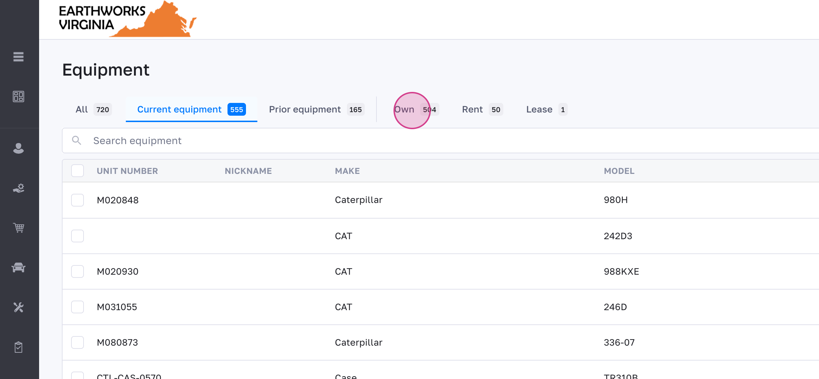Switch to the All equipment tab
This screenshot has height=379, width=819.
pyautogui.click(x=93, y=110)
